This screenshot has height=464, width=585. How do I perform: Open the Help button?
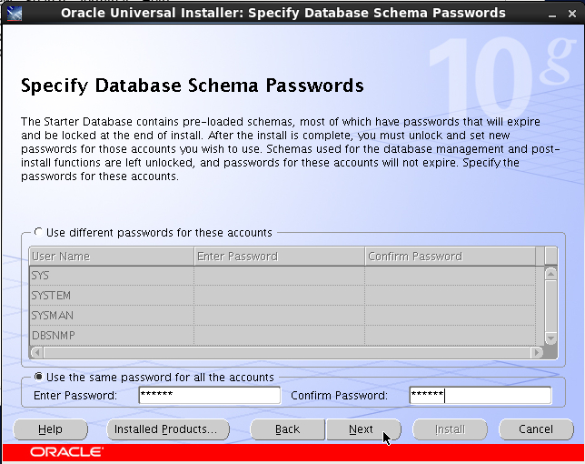click(x=50, y=429)
